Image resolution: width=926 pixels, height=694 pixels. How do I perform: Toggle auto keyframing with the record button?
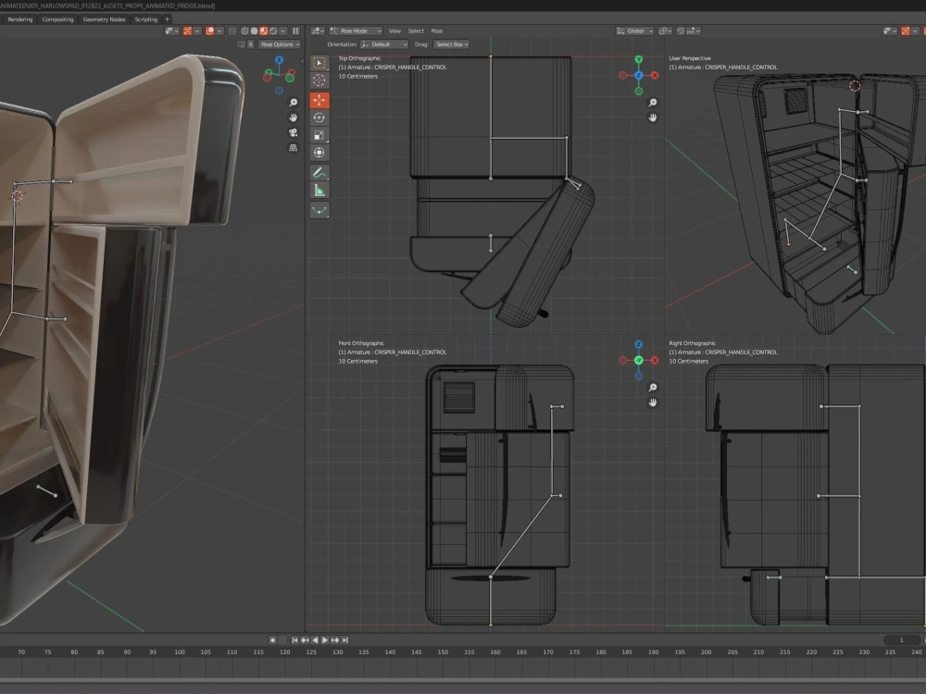[273, 639]
